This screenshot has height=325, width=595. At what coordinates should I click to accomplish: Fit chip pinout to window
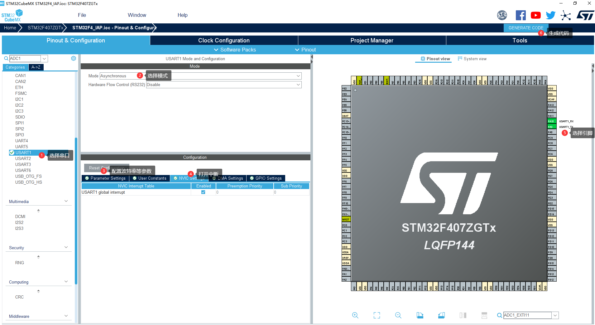point(377,315)
